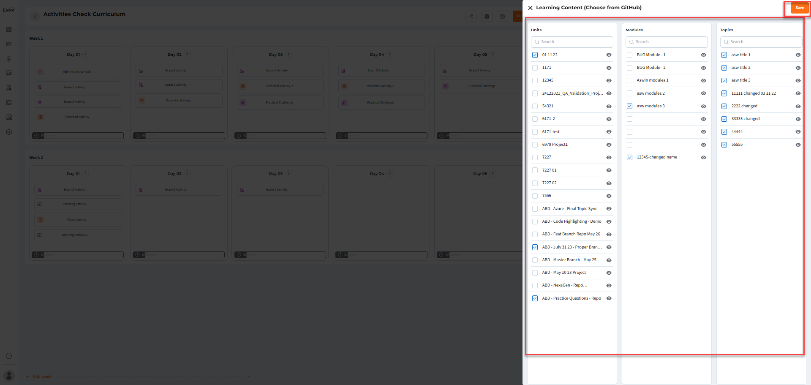Click the Modules search field

pyautogui.click(x=667, y=42)
